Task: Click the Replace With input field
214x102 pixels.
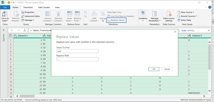Action: tap(77, 59)
